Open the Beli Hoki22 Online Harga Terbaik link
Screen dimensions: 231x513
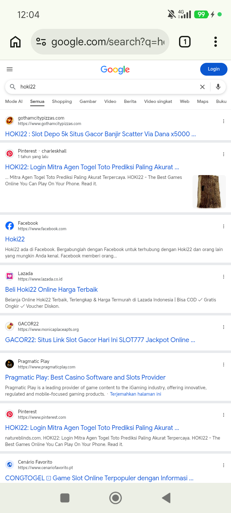pyautogui.click(x=51, y=290)
